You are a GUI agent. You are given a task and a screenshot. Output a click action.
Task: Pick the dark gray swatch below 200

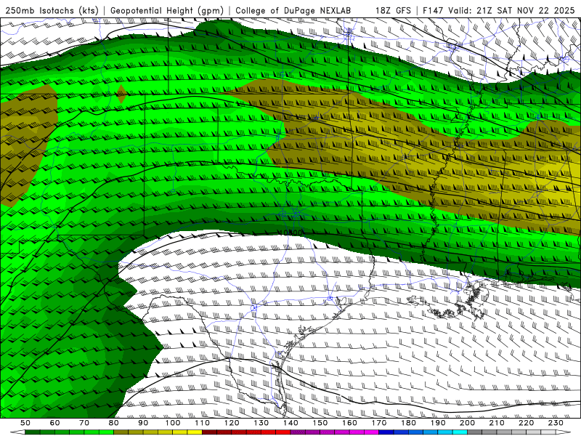(x=475, y=432)
